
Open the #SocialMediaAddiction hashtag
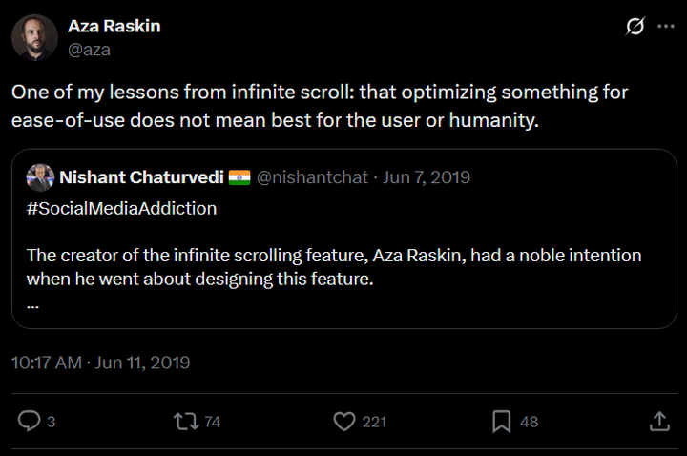pos(121,208)
